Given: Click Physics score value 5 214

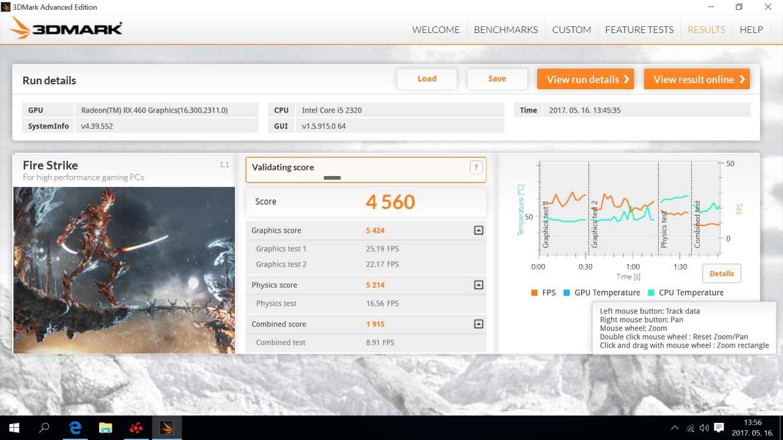Looking at the screenshot, I should pos(375,285).
